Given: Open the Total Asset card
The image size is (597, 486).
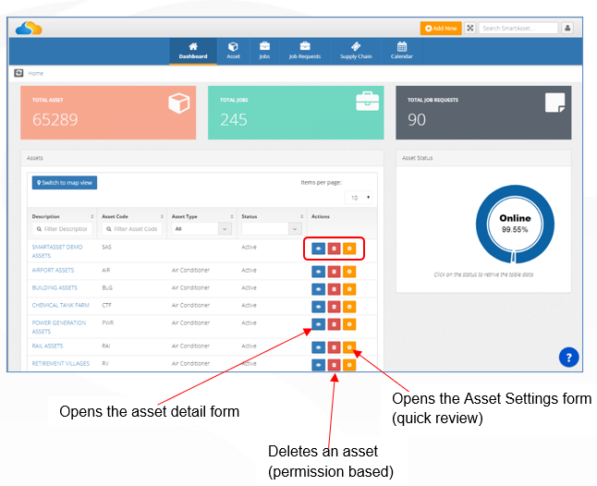Looking at the screenshot, I should (x=108, y=113).
